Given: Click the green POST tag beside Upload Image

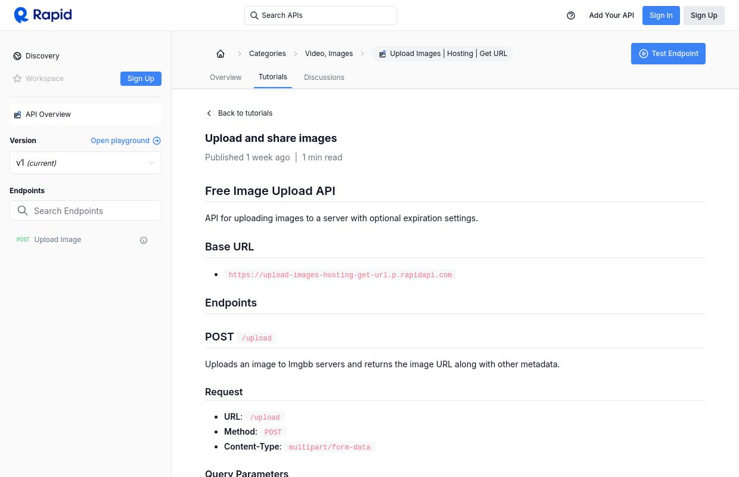Looking at the screenshot, I should [x=23, y=240].
